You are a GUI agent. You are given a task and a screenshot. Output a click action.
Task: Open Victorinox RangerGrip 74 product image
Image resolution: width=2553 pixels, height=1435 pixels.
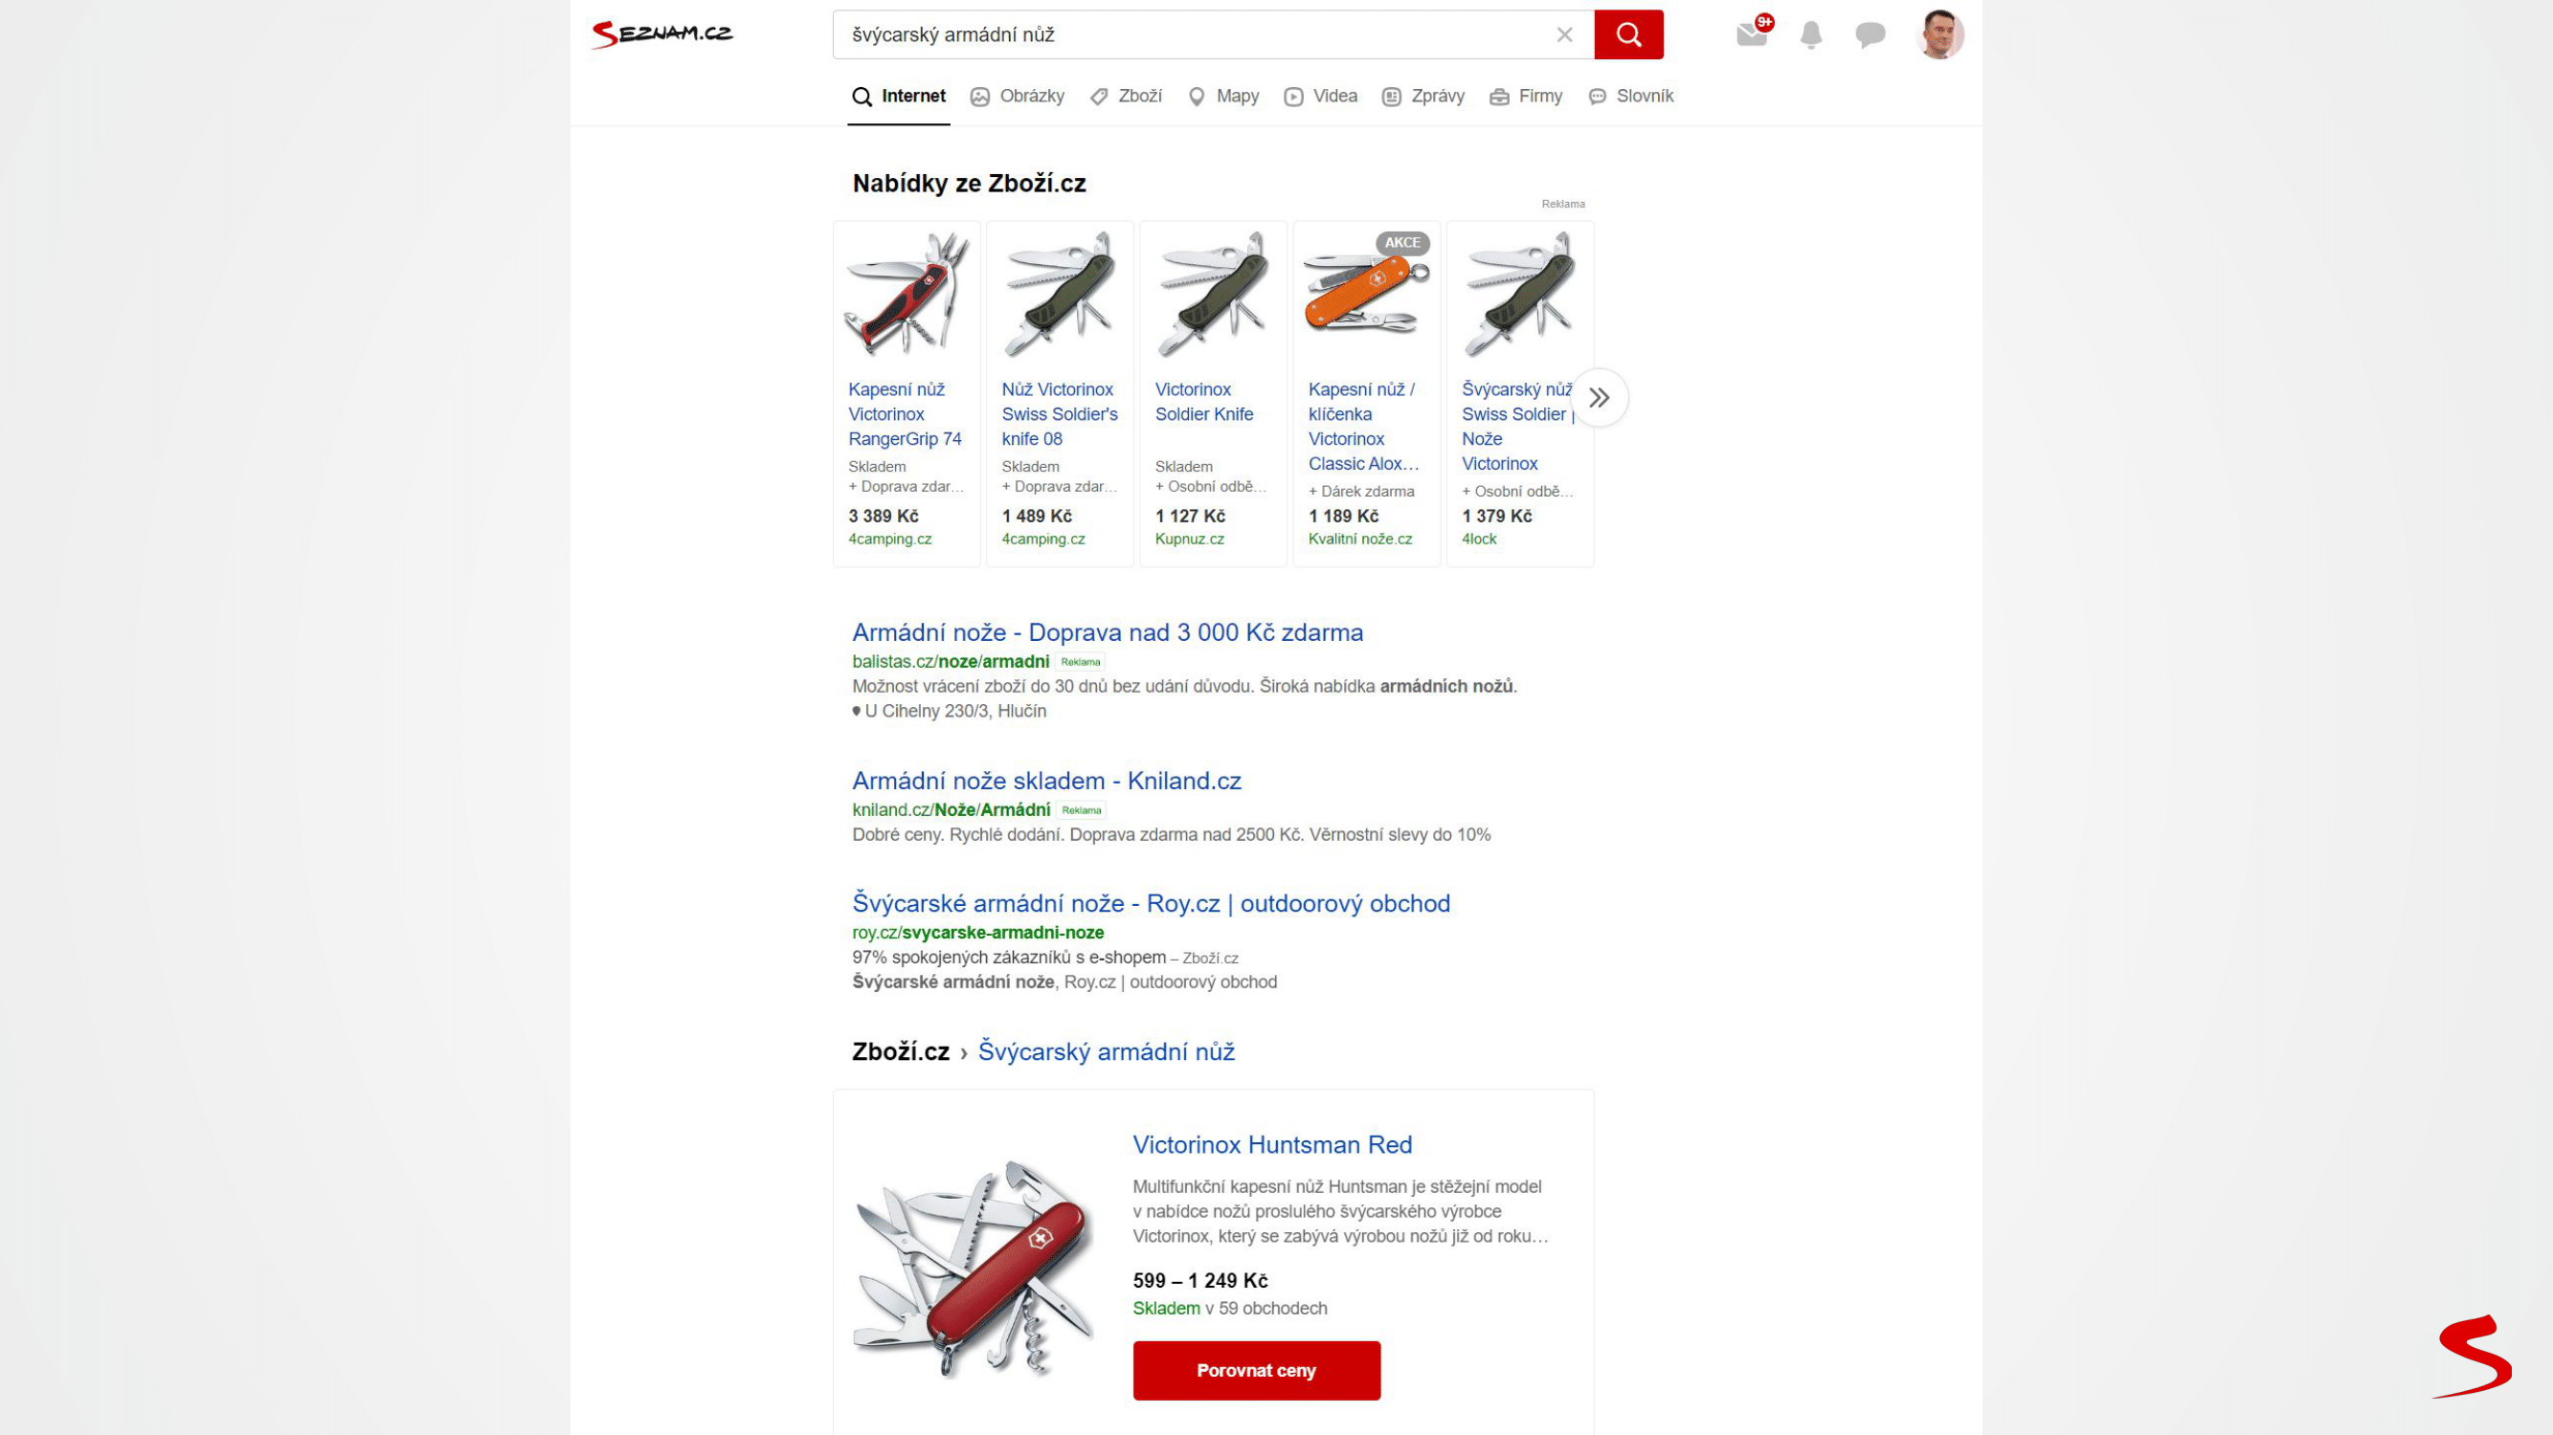pos(906,294)
